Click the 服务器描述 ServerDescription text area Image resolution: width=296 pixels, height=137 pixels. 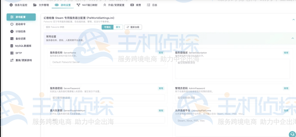(233, 69)
